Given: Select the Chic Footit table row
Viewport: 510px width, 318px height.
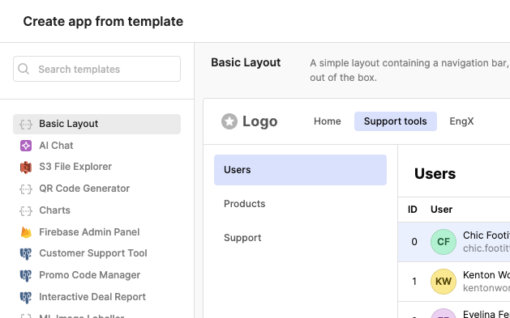Looking at the screenshot, I should [x=454, y=242].
